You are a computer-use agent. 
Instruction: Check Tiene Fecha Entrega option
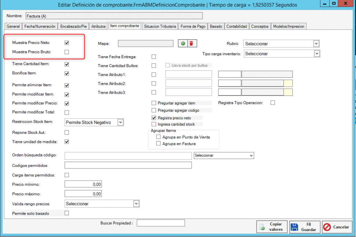tap(154, 56)
